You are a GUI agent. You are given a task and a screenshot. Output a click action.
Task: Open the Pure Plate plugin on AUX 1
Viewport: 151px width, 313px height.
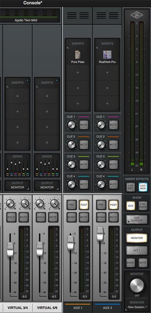pyautogui.click(x=78, y=57)
